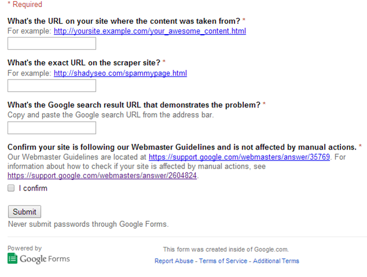
Task: Click the "I confirm" label text
Action: pyautogui.click(x=33, y=188)
